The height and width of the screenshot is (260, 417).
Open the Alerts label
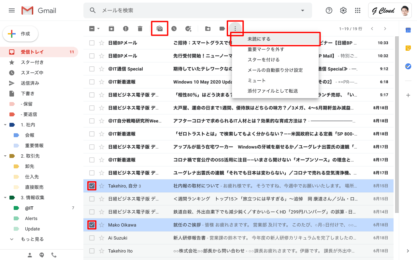point(39,218)
